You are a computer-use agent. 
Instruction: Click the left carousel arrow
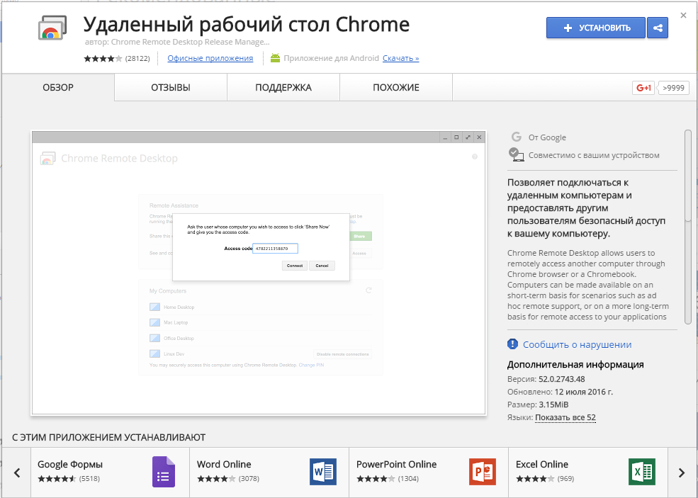point(16,472)
